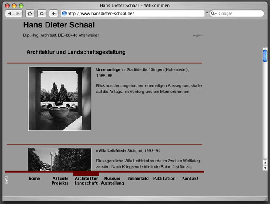Reload the page with the refresh icon

[42, 13]
